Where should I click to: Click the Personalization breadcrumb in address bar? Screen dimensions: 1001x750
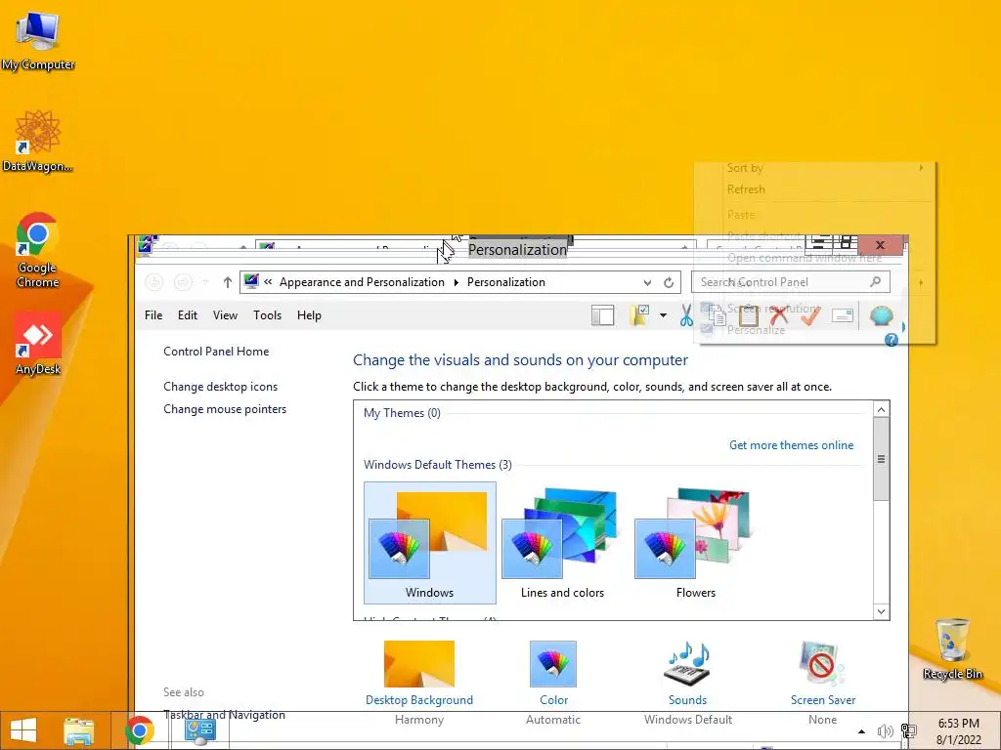click(505, 282)
